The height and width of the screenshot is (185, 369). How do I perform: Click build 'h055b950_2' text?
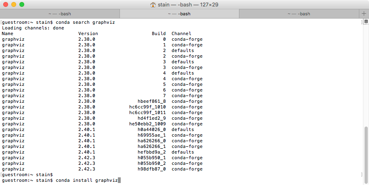[151, 163]
